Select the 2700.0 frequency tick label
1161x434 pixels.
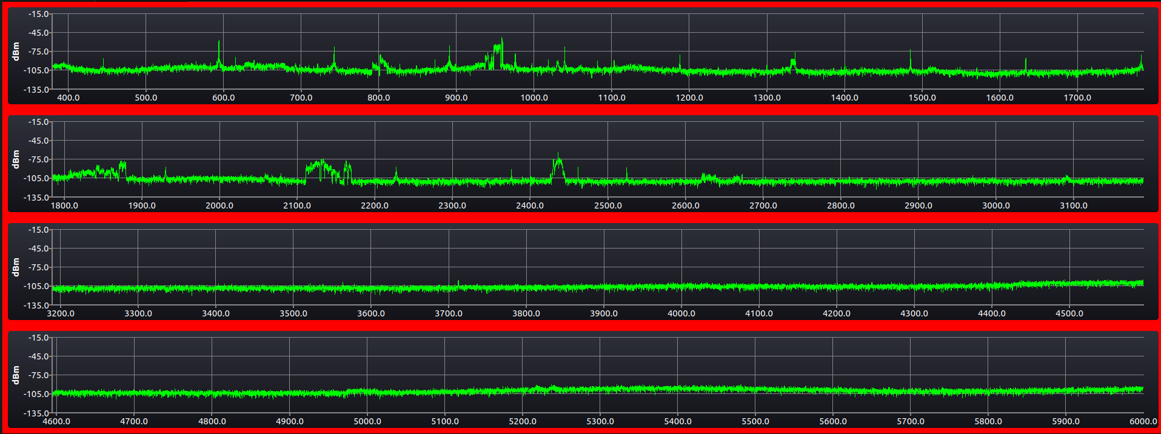pyautogui.click(x=763, y=205)
